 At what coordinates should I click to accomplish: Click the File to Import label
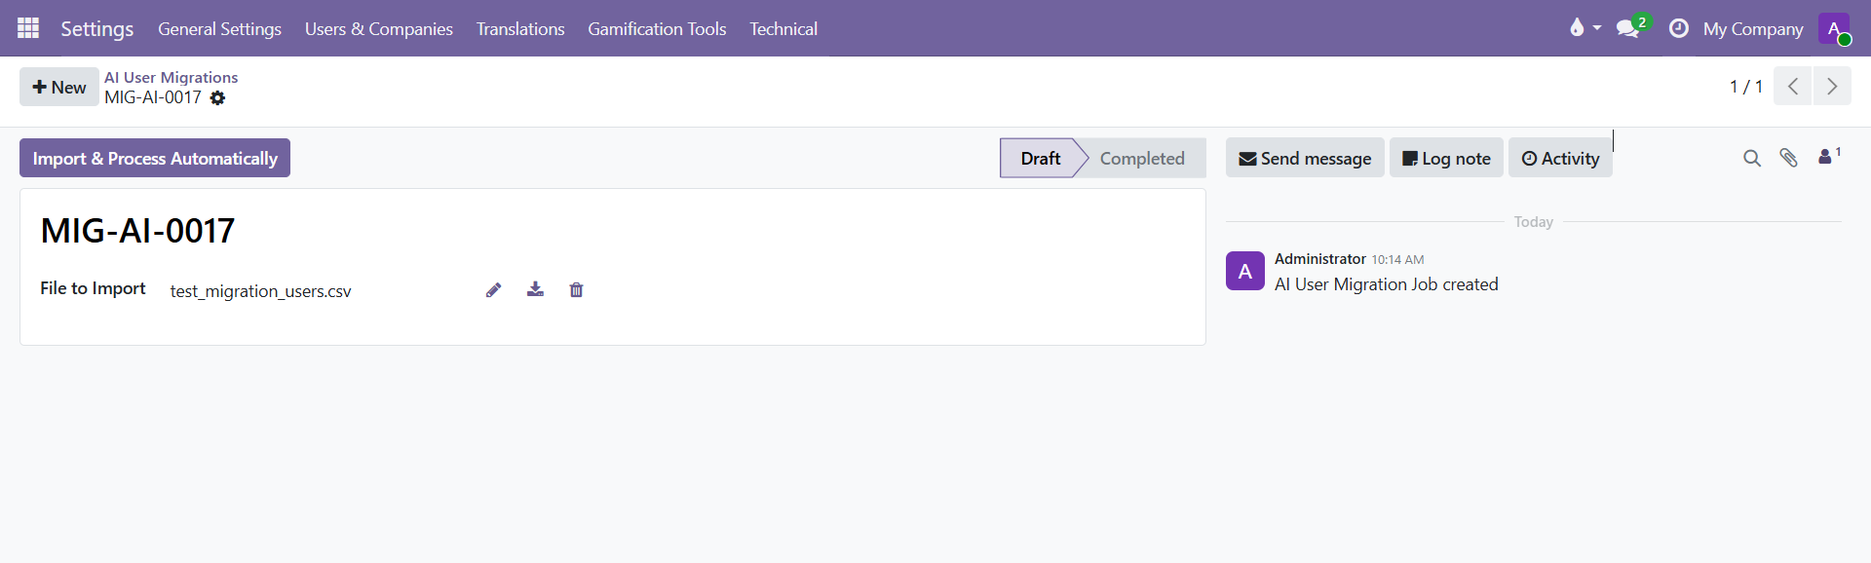[x=93, y=288]
